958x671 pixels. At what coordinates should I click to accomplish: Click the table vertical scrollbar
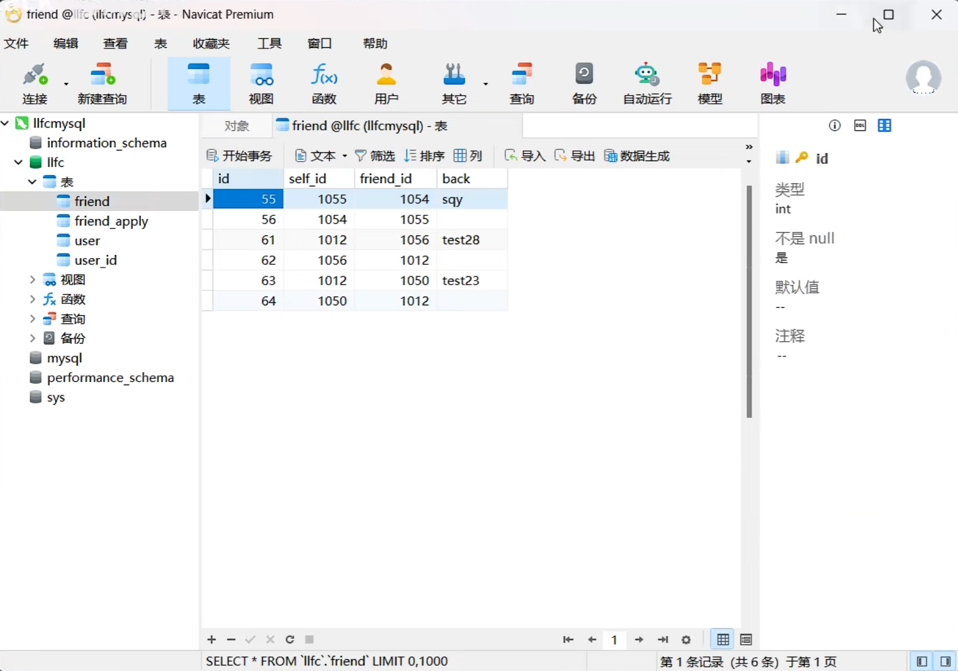pos(749,302)
